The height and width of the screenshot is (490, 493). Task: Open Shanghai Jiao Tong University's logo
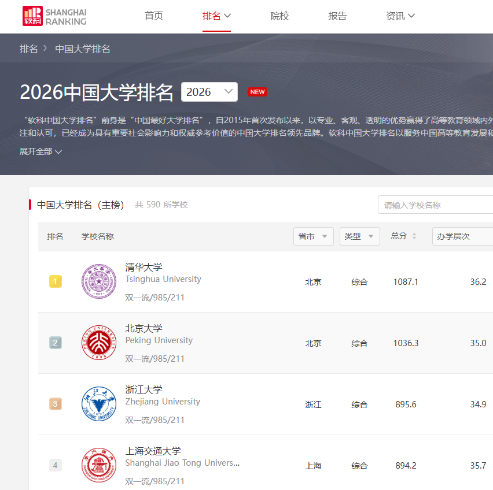pyautogui.click(x=99, y=465)
